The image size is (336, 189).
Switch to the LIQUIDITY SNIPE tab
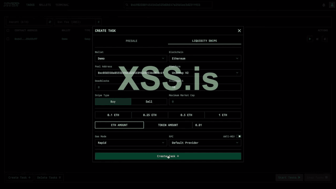point(205,41)
